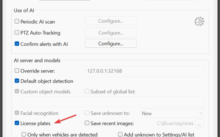Click the AI brain icon
The height and width of the screenshot is (137, 220).
199,21
